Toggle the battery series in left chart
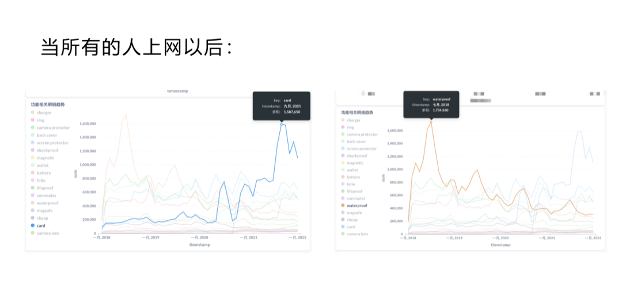The width and height of the screenshot is (622, 291). (44, 173)
